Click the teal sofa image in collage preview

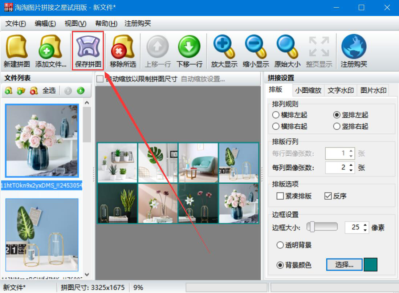tap(198, 162)
